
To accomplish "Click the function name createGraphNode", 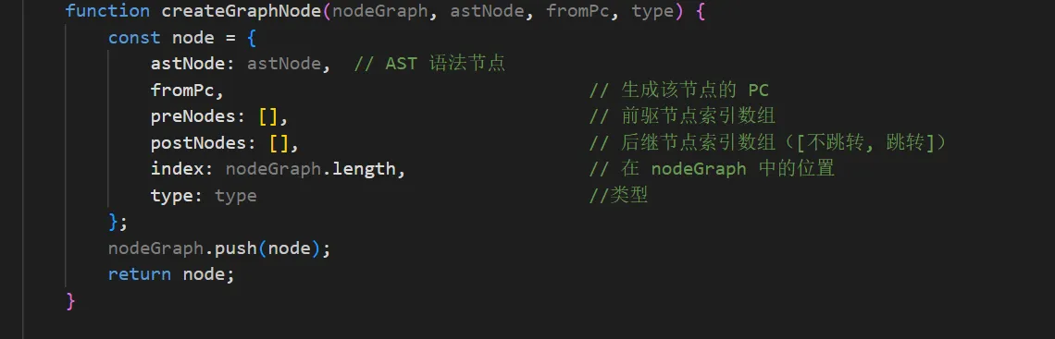I will coord(242,11).
